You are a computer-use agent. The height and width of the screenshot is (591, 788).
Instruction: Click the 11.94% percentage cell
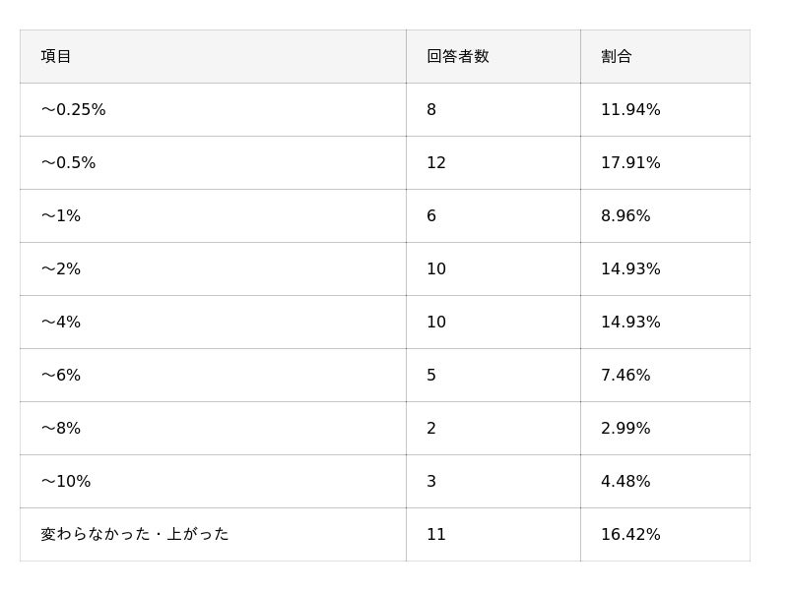630,110
